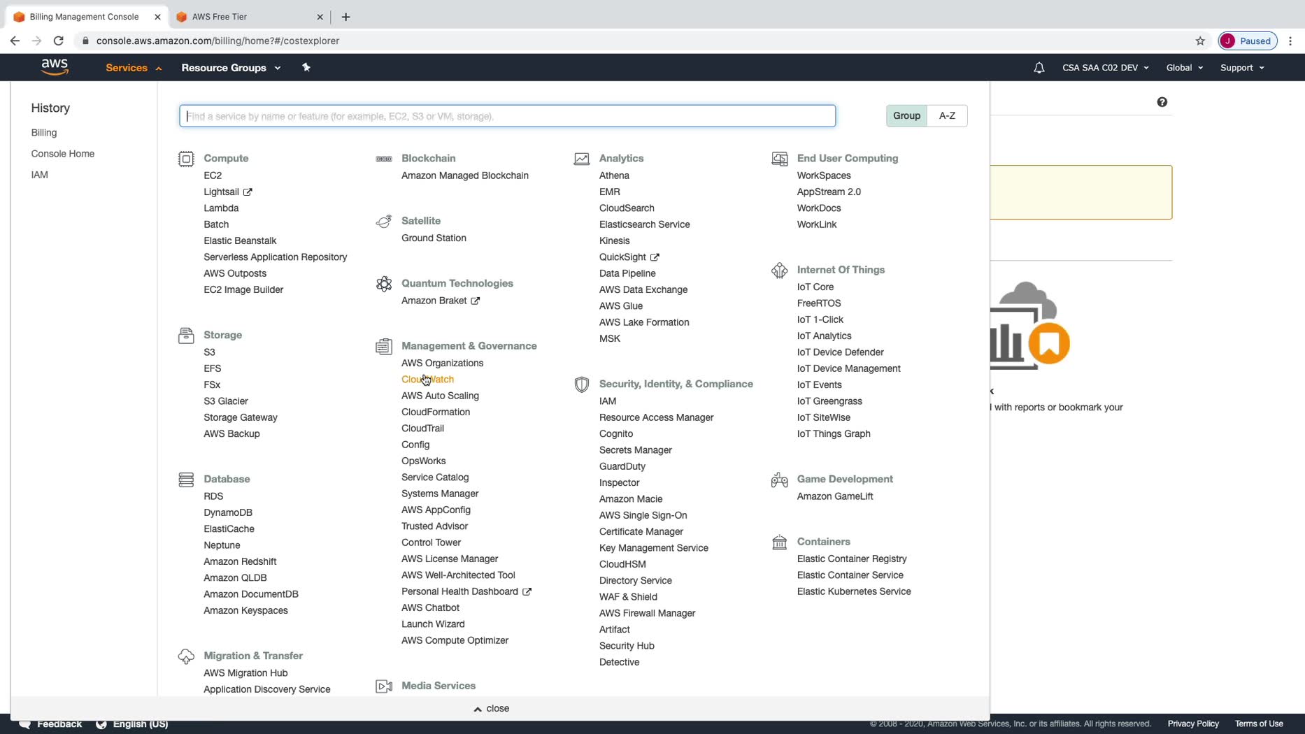Reload the page in the browser
The height and width of the screenshot is (734, 1305).
[x=59, y=41]
